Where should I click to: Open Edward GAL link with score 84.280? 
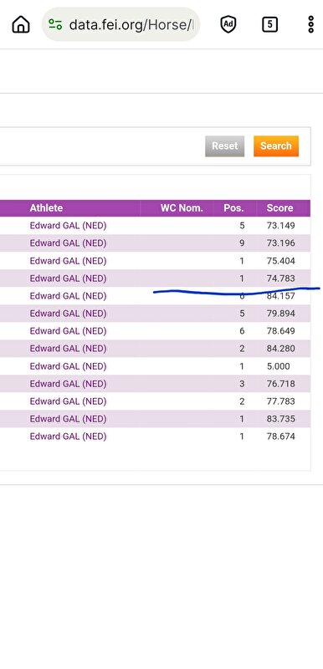pos(68,349)
